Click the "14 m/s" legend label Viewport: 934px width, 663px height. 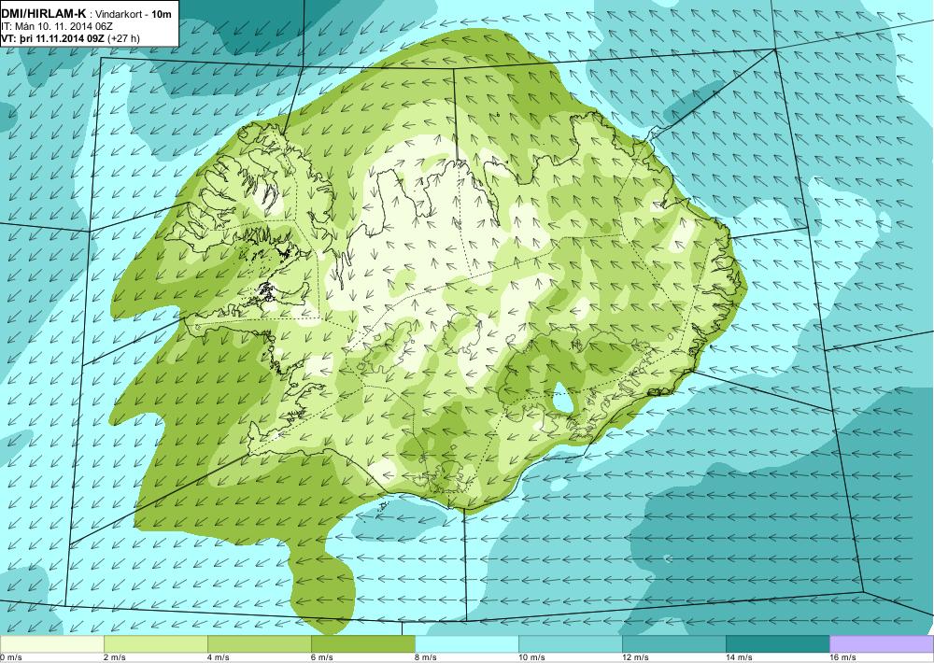pos(739,657)
